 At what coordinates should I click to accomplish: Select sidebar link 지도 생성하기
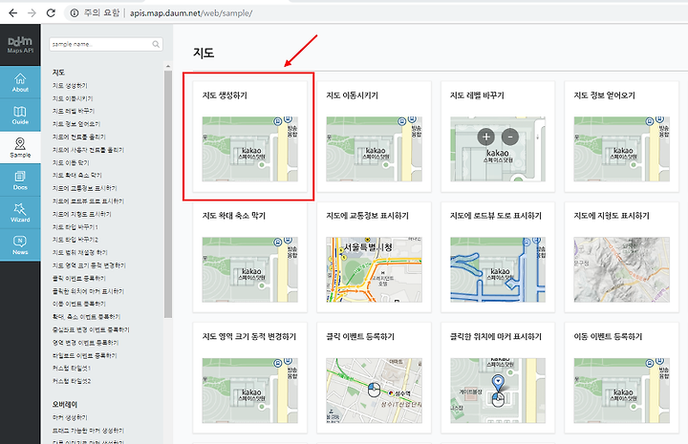point(70,86)
